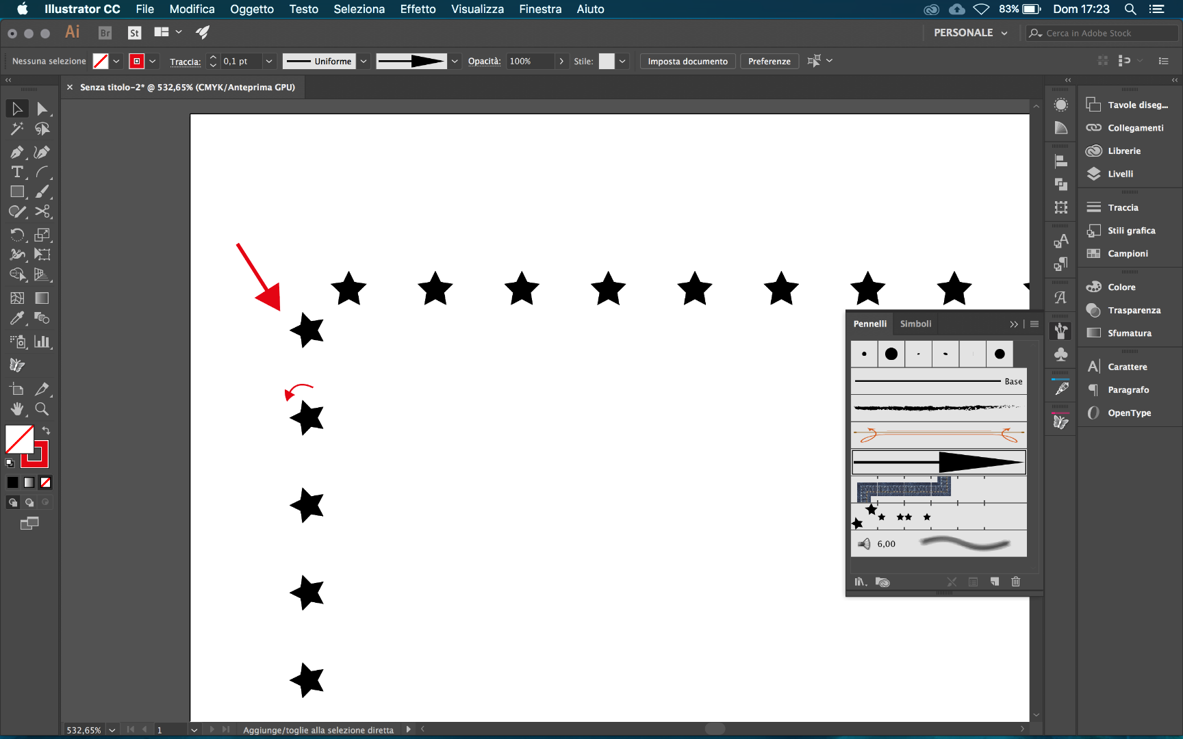This screenshot has width=1183, height=739.
Task: Select the Artboard tool
Action: pyautogui.click(x=17, y=389)
